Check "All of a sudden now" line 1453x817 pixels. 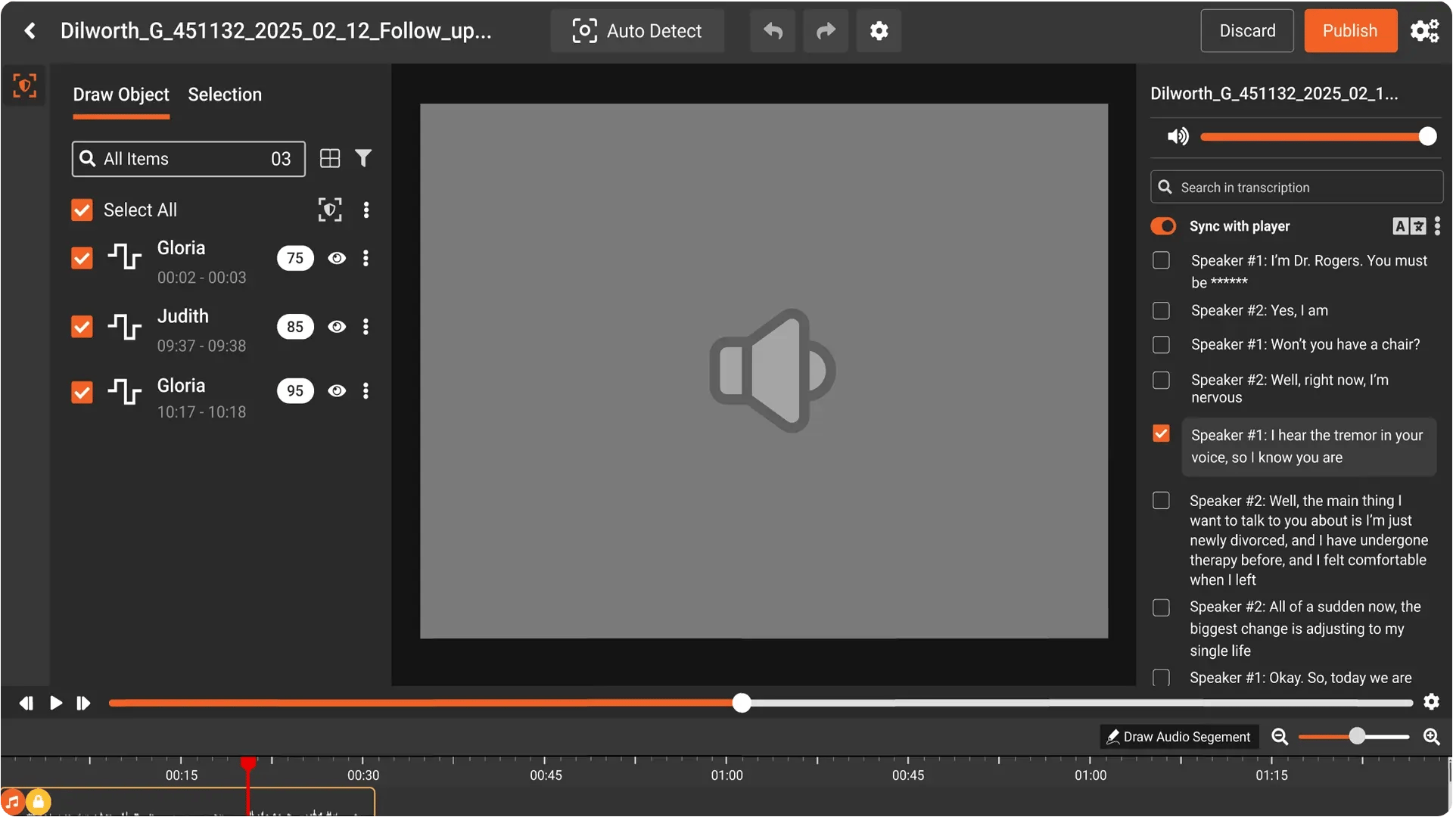click(1161, 607)
